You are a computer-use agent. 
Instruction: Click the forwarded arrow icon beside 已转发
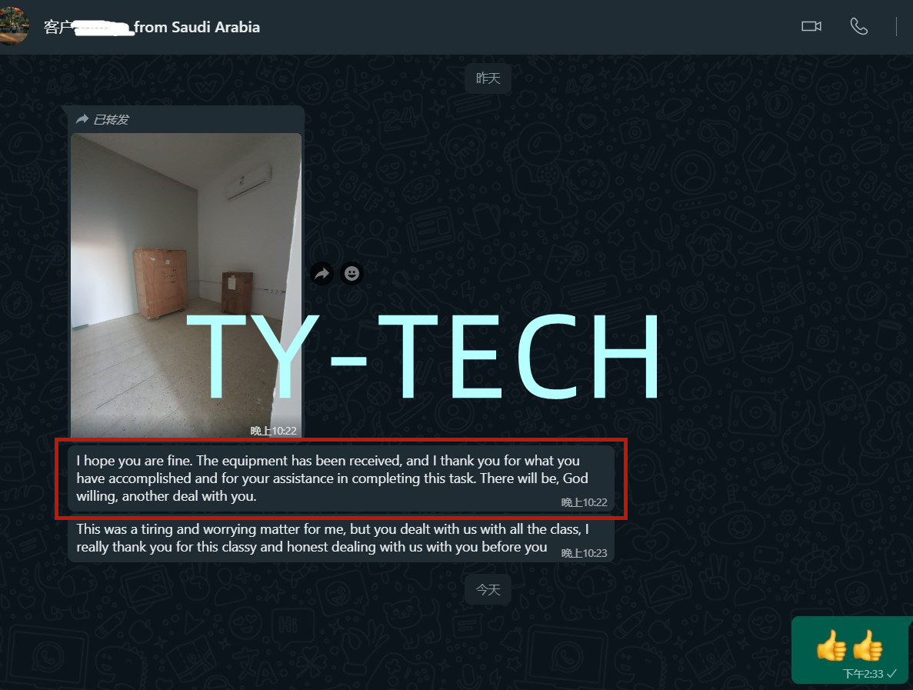[82, 118]
